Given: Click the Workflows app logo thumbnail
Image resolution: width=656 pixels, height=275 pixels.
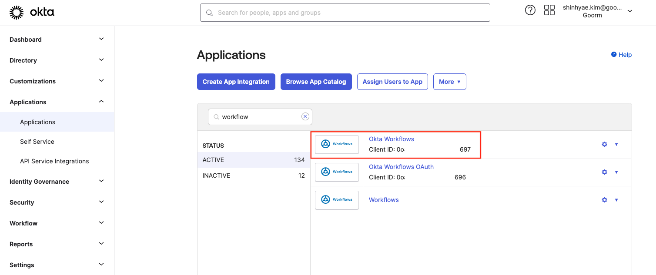Looking at the screenshot, I should coord(337,200).
